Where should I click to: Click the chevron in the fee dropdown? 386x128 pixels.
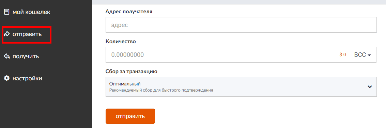tap(370, 87)
